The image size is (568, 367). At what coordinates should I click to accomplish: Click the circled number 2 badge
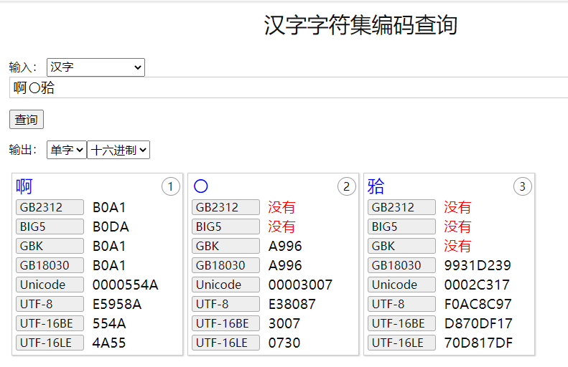(346, 187)
